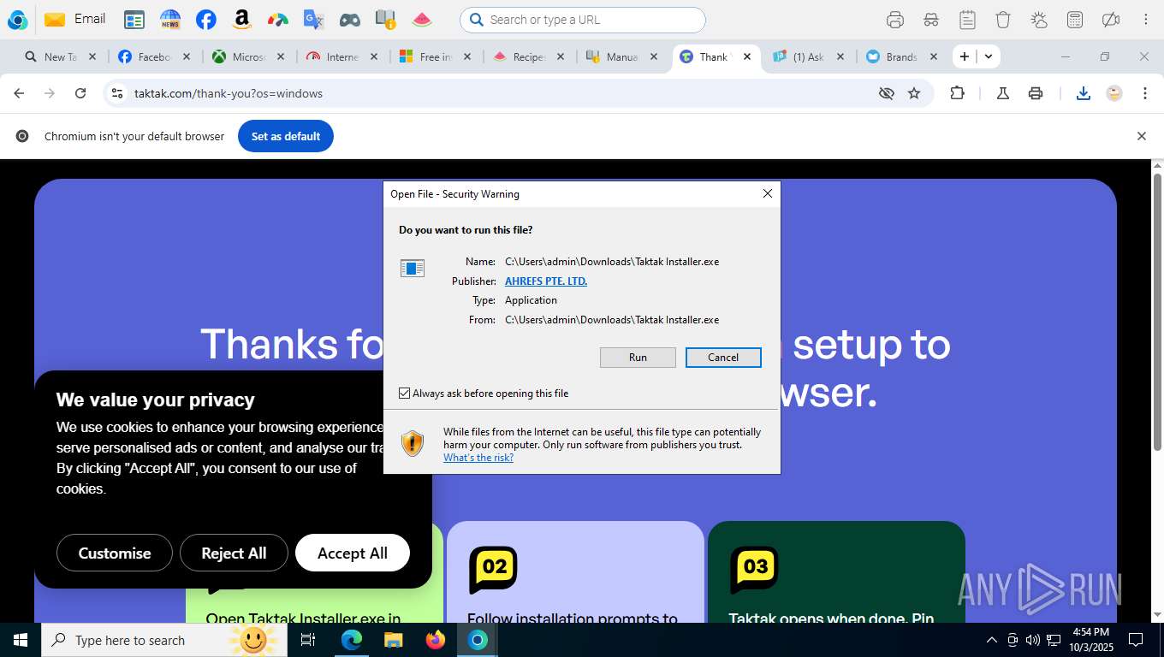Switch to the Free Microsoft tab
1164x657 pixels.
click(435, 56)
